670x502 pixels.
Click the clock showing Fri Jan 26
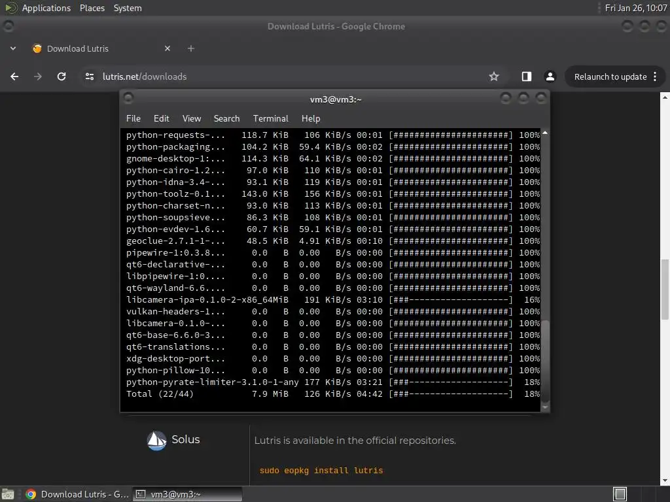point(636,8)
